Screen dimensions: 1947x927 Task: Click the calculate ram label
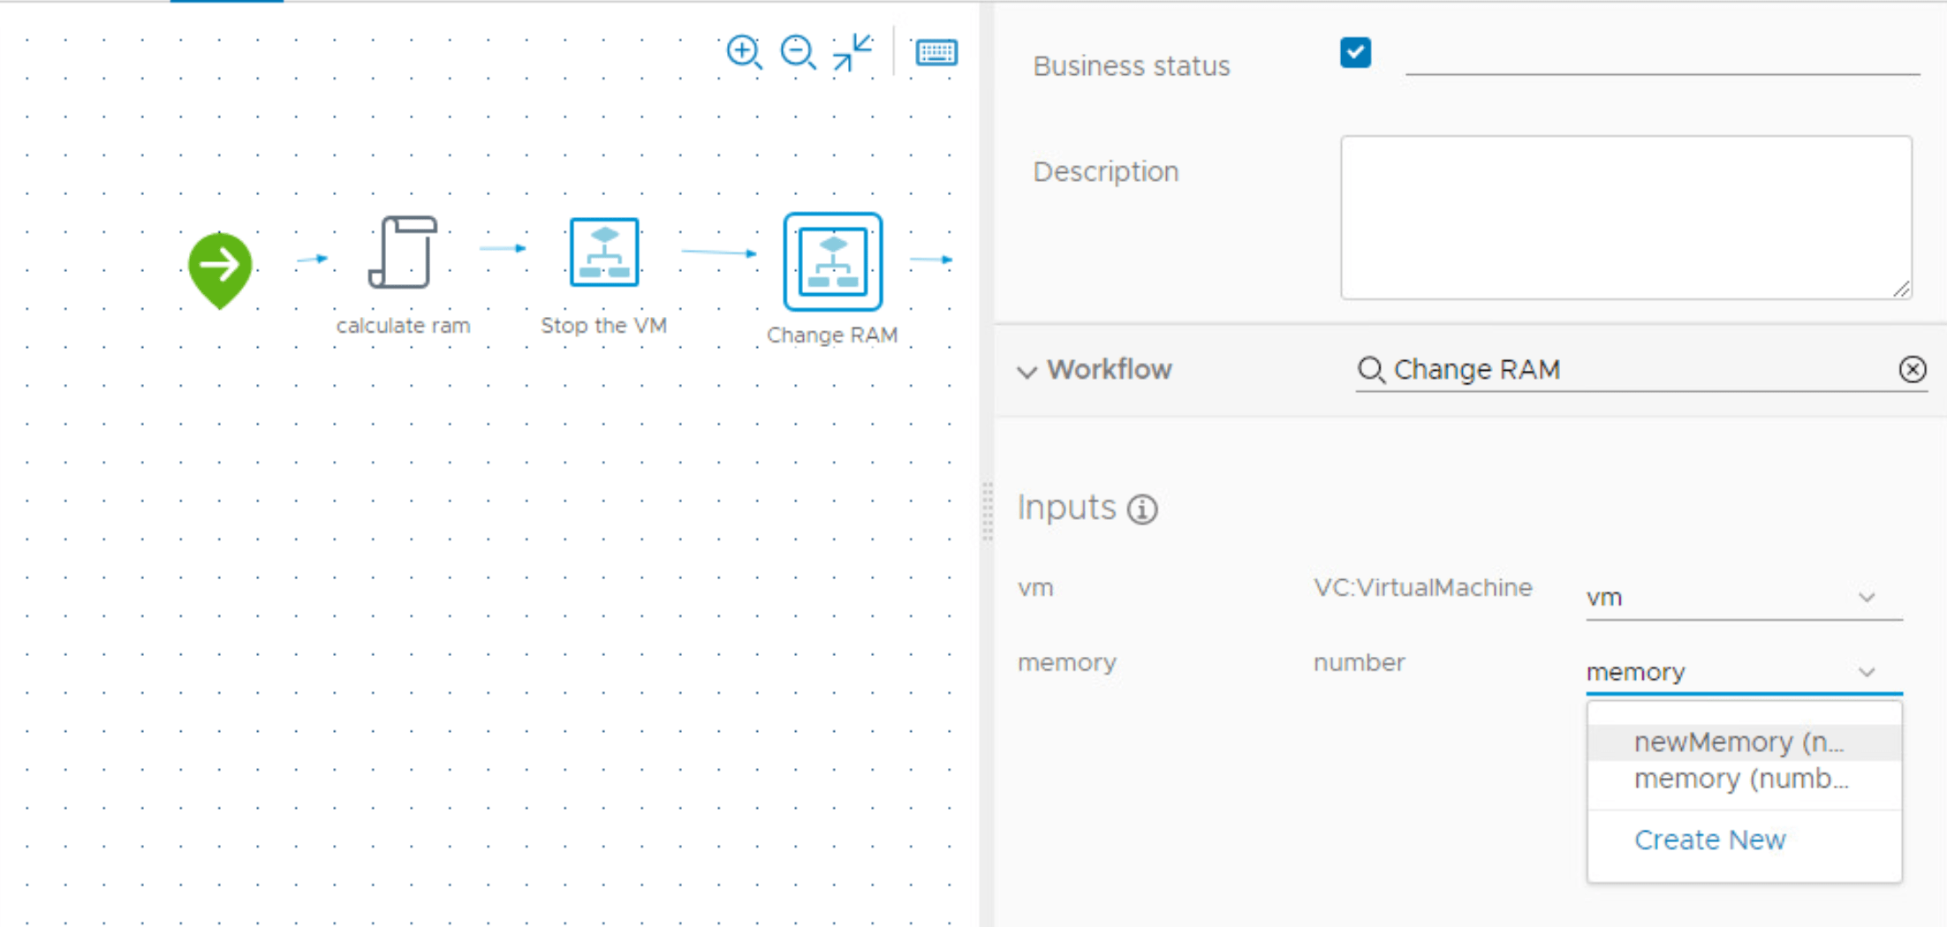click(x=403, y=326)
